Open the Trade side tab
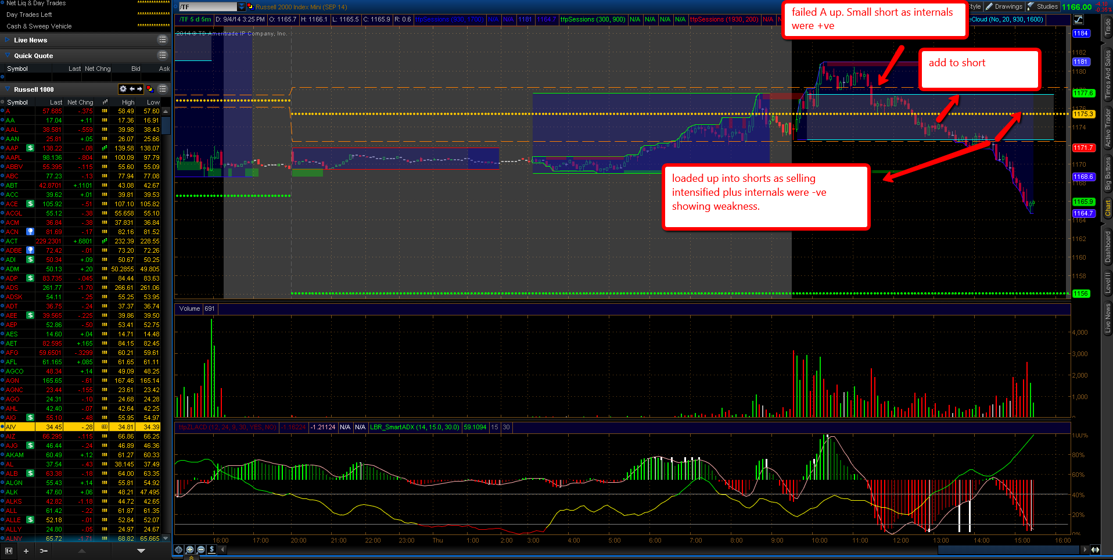Screen dimensions: 1113x560 click(1108, 27)
